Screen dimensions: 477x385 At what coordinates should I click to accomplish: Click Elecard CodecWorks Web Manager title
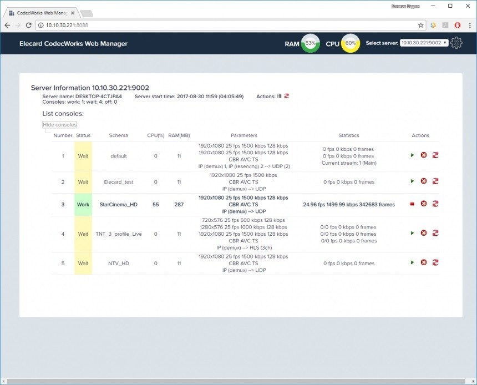tap(73, 43)
